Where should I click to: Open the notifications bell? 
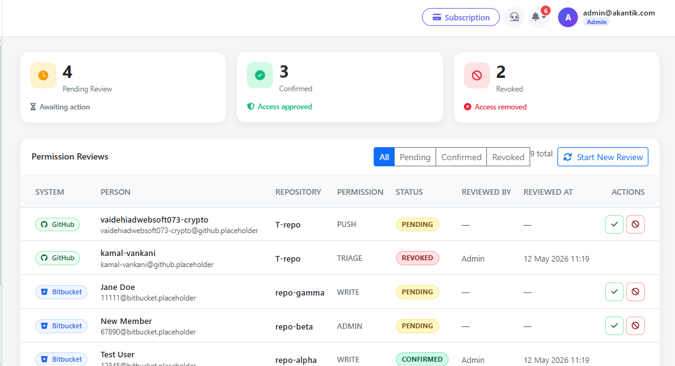538,17
